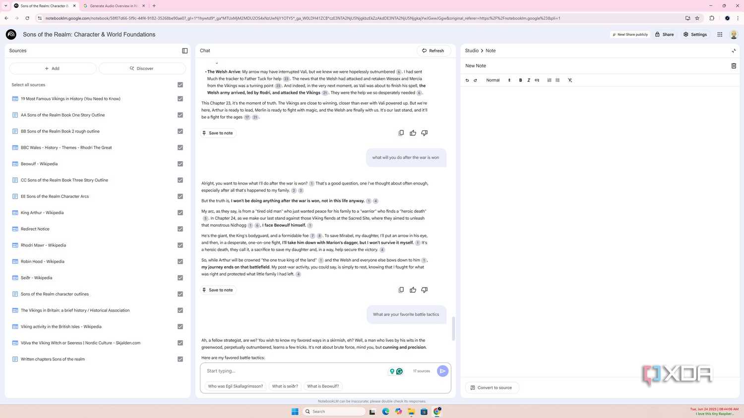Refresh the chat conversation
This screenshot has width=744, height=418.
(434, 51)
